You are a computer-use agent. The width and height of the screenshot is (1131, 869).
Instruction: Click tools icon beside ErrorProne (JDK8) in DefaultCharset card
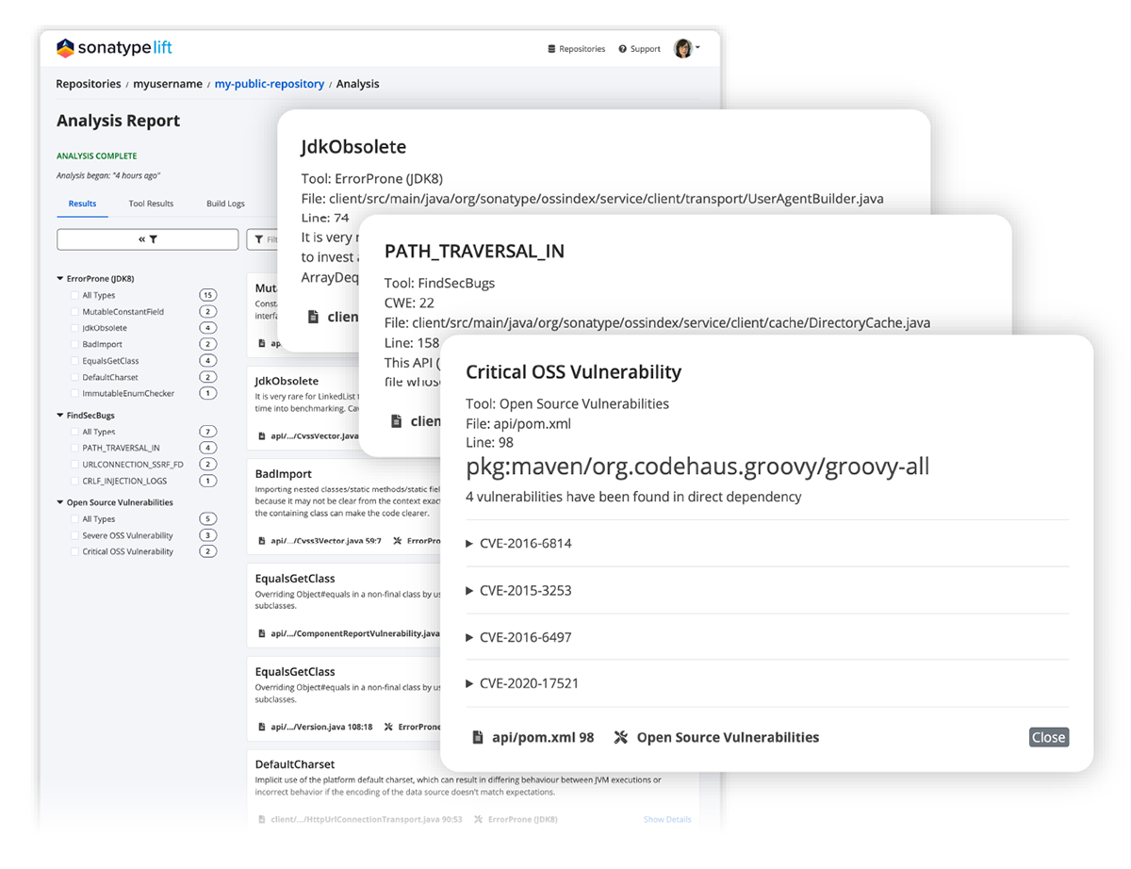pos(478,819)
